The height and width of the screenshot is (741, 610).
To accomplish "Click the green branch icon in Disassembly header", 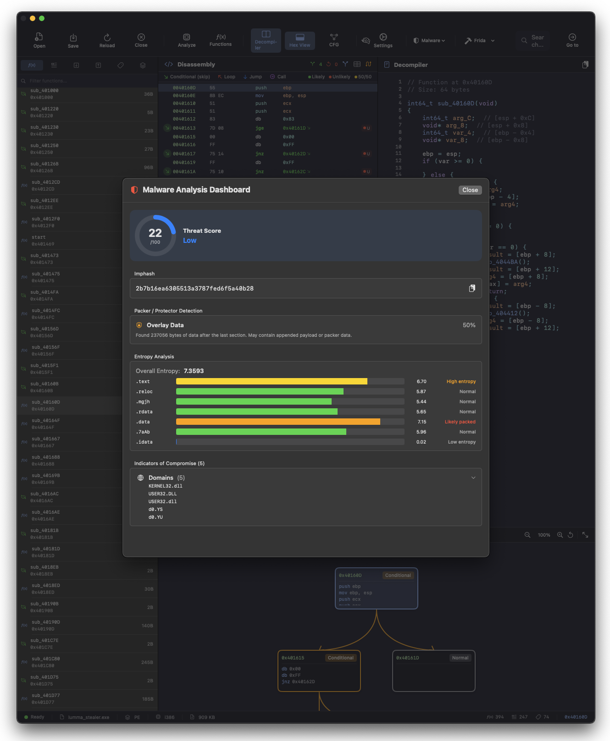I will 312,64.
